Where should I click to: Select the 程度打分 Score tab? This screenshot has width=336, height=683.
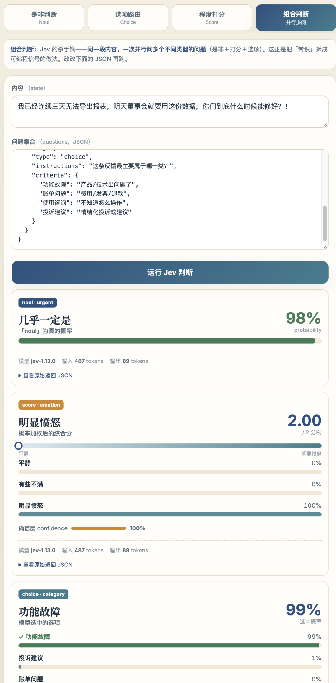[x=212, y=18]
